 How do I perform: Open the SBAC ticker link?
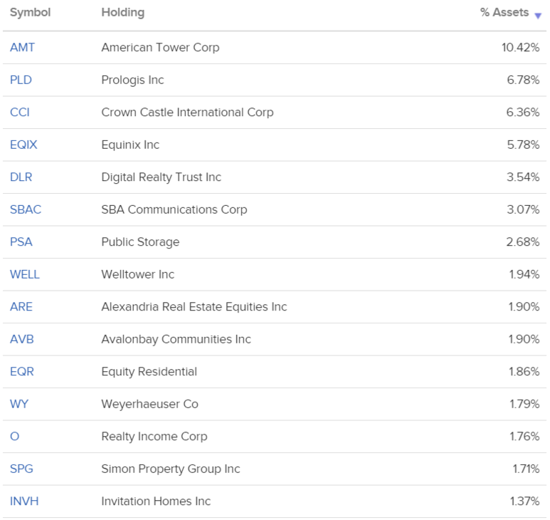tap(26, 209)
